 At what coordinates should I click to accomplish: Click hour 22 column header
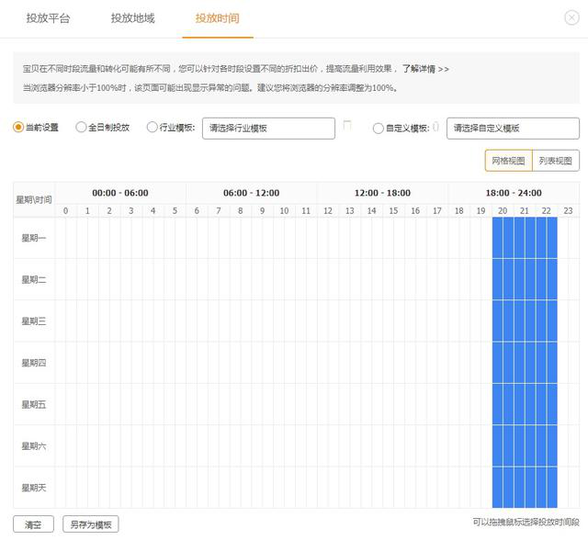(x=547, y=210)
